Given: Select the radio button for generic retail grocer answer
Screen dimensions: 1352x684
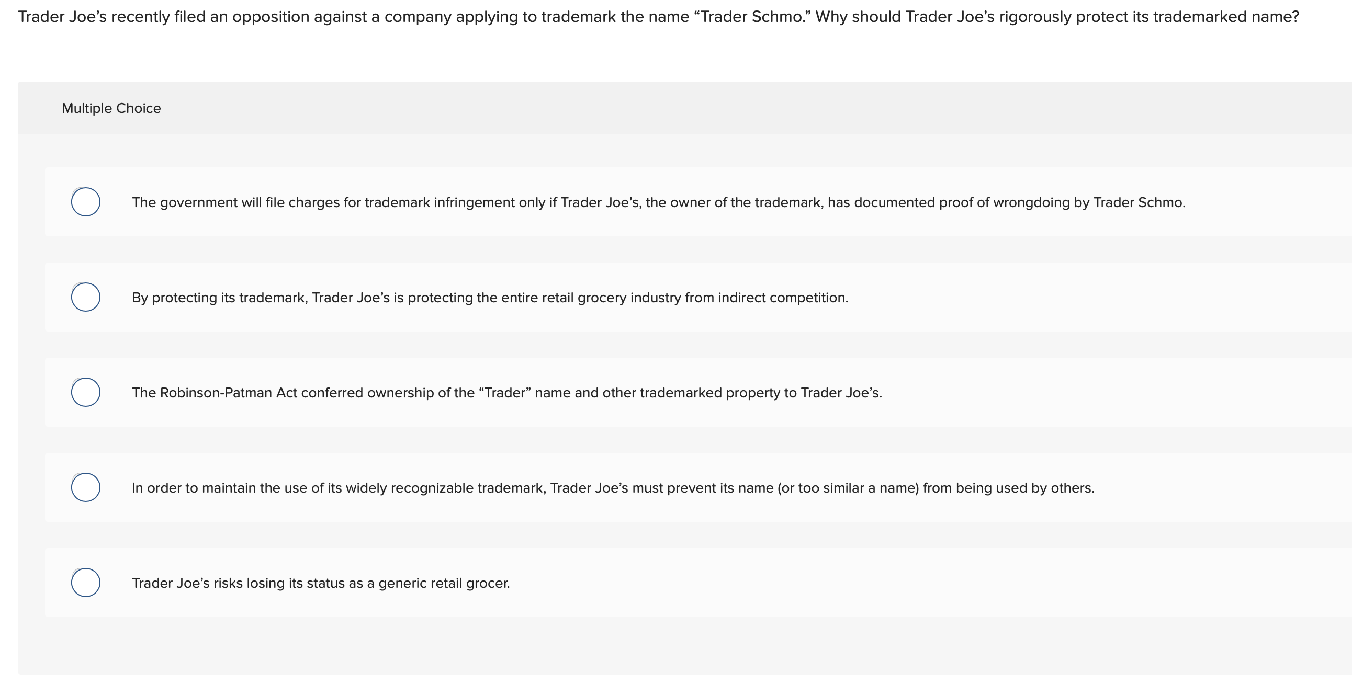Looking at the screenshot, I should coord(86,582).
